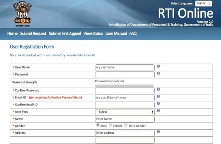Open User Manual menu item
The height and width of the screenshot is (144, 221).
[x=116, y=33]
